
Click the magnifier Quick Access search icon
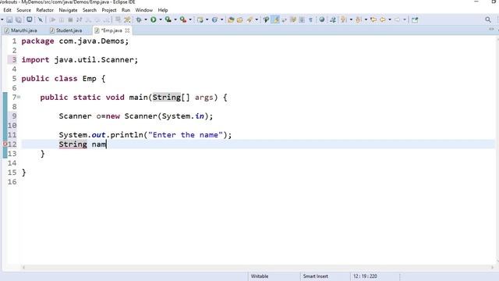coord(488,20)
